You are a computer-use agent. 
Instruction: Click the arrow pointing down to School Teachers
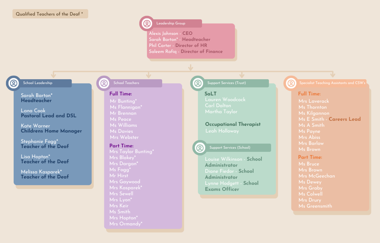point(148,74)
